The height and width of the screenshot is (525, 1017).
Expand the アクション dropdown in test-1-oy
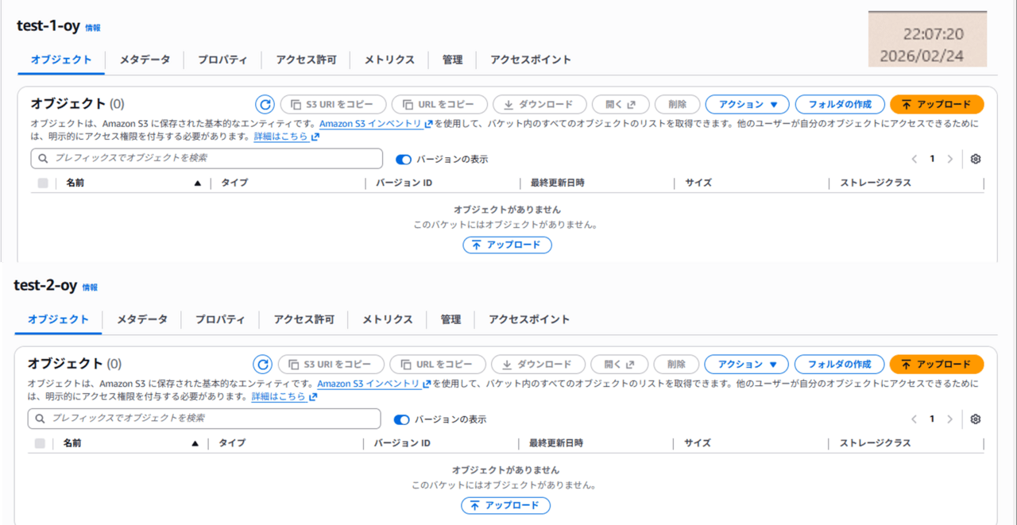747,104
